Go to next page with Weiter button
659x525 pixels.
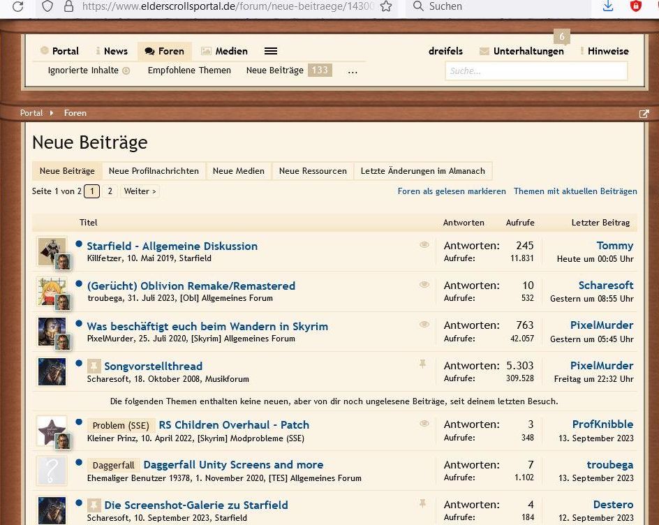click(x=140, y=191)
